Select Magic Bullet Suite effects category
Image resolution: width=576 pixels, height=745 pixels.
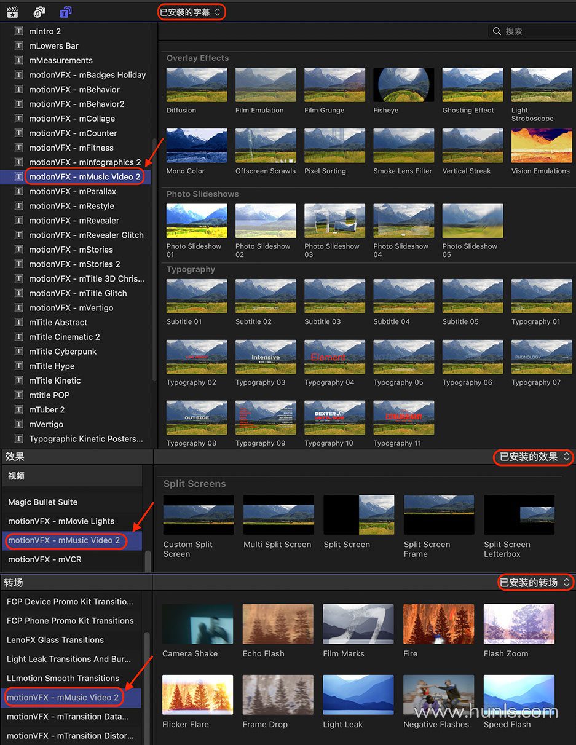click(71, 502)
